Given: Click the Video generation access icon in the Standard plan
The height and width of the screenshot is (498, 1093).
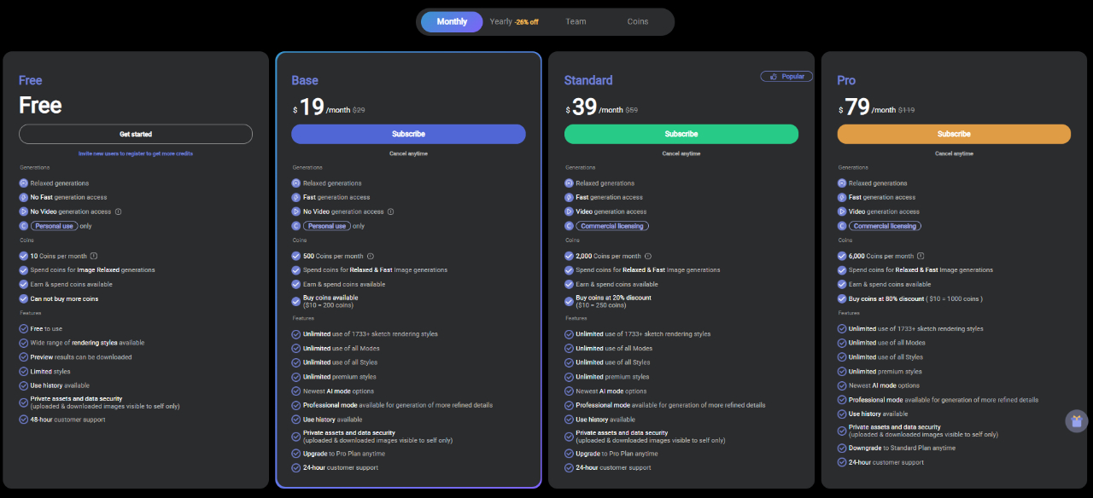Looking at the screenshot, I should (570, 211).
